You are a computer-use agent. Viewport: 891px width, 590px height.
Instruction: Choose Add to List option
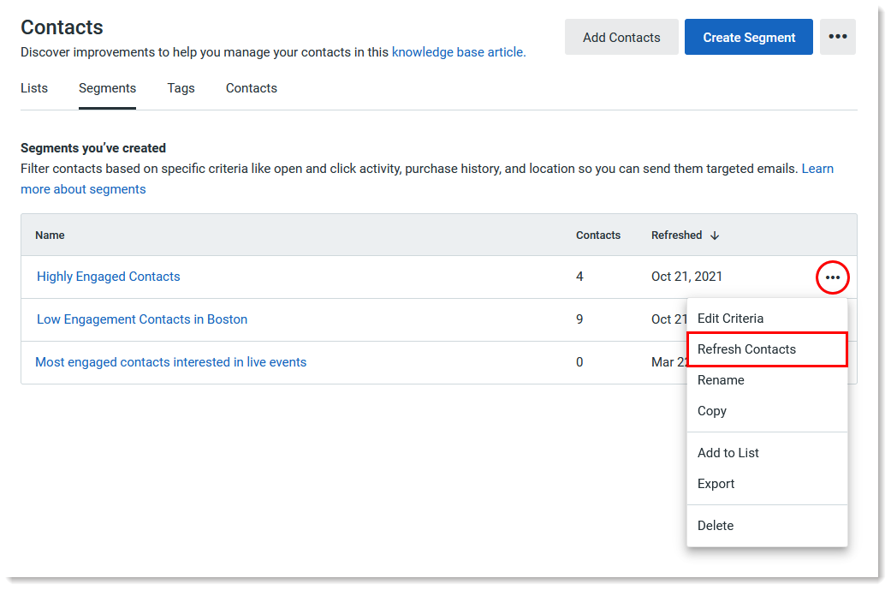click(x=728, y=452)
